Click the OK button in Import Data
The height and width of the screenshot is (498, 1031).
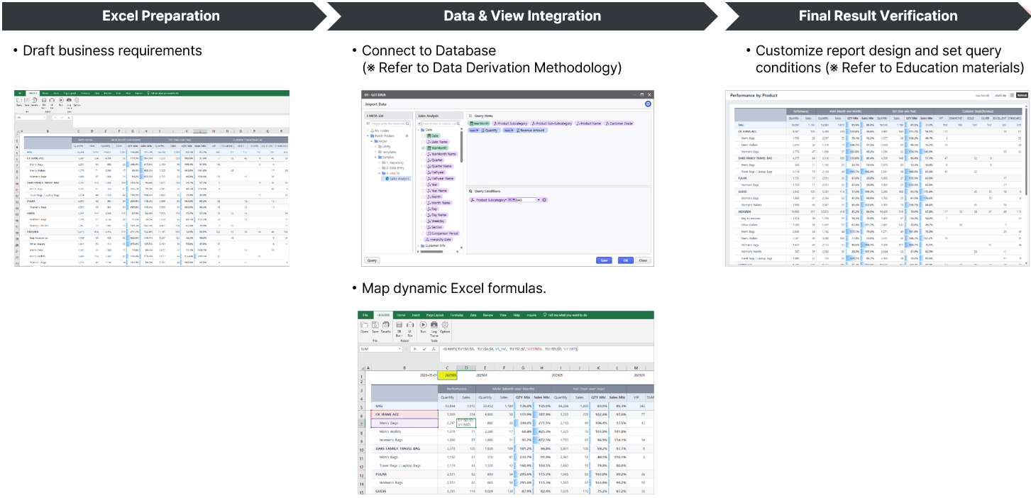point(626,260)
